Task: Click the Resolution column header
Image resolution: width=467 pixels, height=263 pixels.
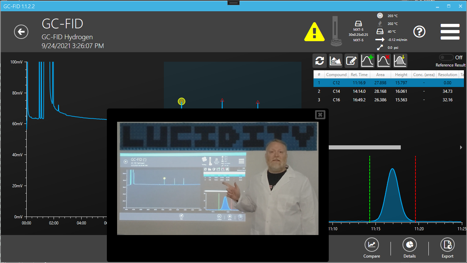Action: (447, 75)
